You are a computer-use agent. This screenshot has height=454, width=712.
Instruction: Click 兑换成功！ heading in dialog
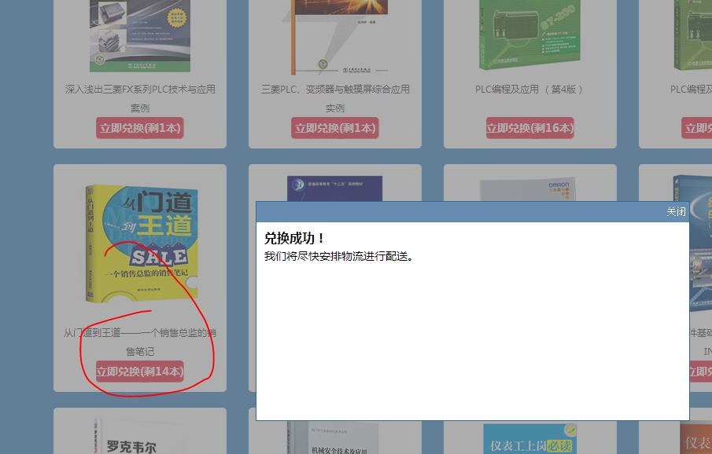[x=293, y=238]
